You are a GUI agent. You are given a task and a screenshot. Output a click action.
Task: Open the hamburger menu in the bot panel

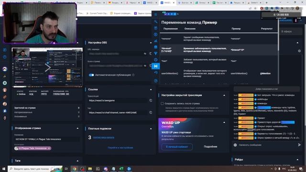click(x=155, y=14)
